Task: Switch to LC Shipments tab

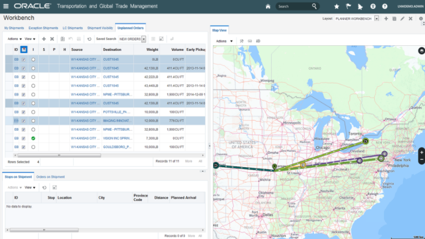Action: (72, 28)
